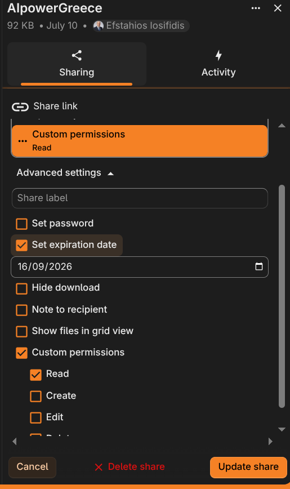This screenshot has width=290, height=489.
Task: Uncheck Set expiration date
Action: click(21, 245)
